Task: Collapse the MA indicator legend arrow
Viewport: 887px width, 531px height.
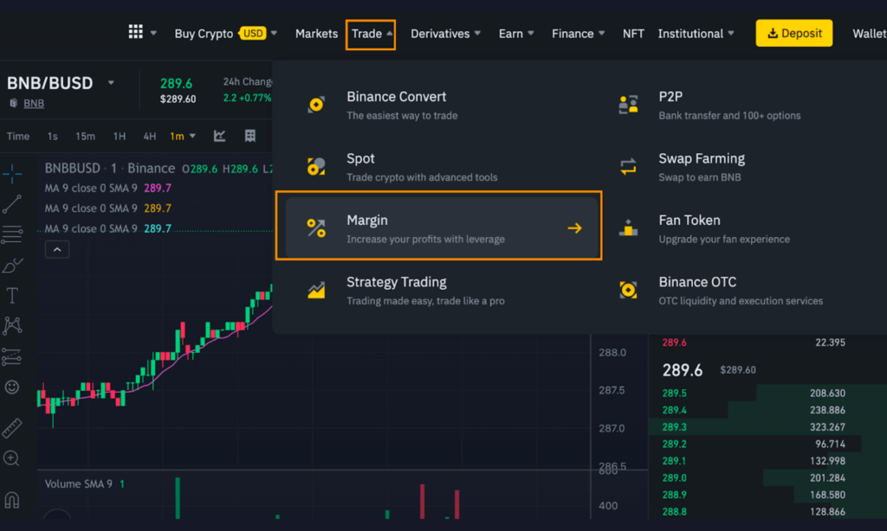Action: click(57, 249)
